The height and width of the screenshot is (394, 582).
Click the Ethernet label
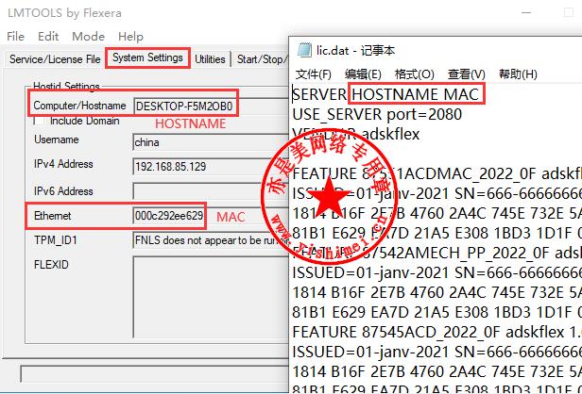52,216
